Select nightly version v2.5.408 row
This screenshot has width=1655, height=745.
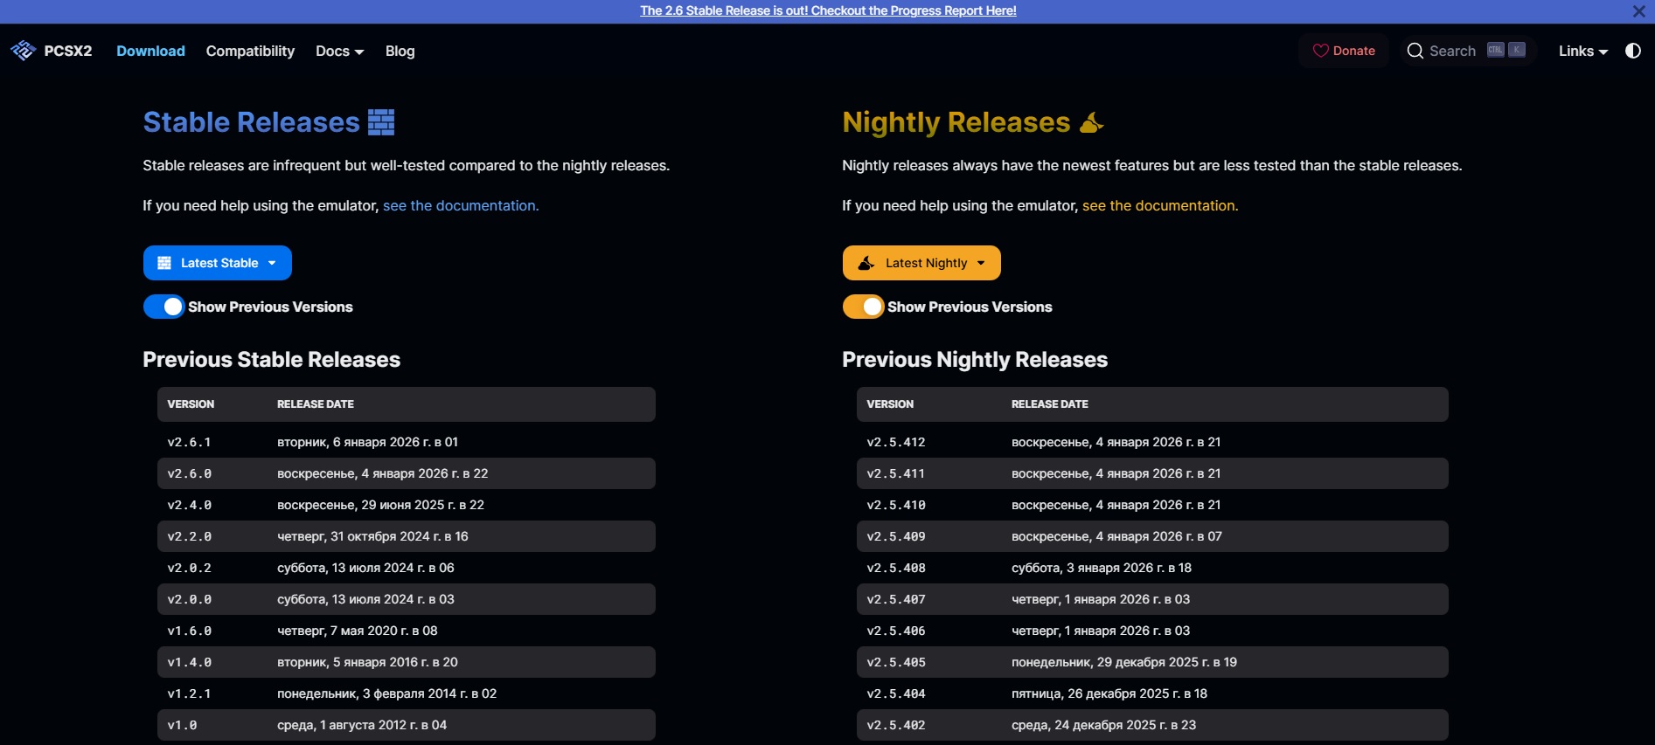1152,568
